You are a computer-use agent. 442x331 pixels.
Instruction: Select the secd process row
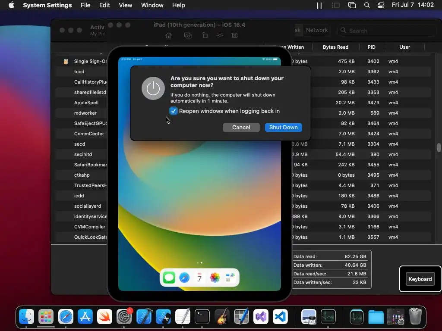[x=243, y=144]
